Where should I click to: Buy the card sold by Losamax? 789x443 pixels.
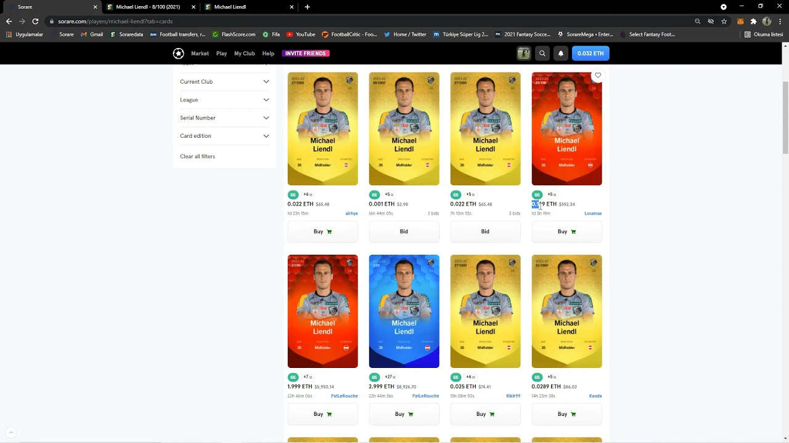tap(566, 231)
